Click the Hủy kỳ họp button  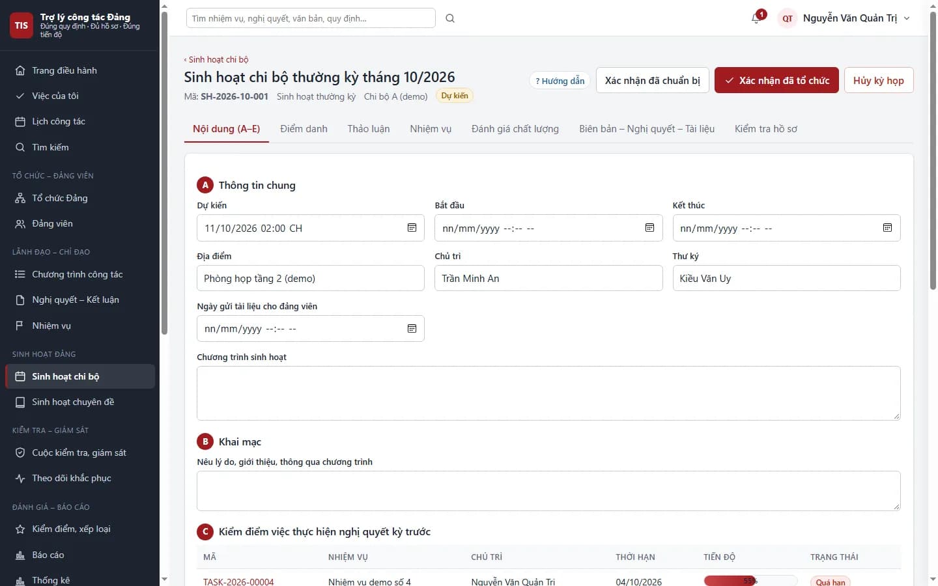[x=879, y=80]
